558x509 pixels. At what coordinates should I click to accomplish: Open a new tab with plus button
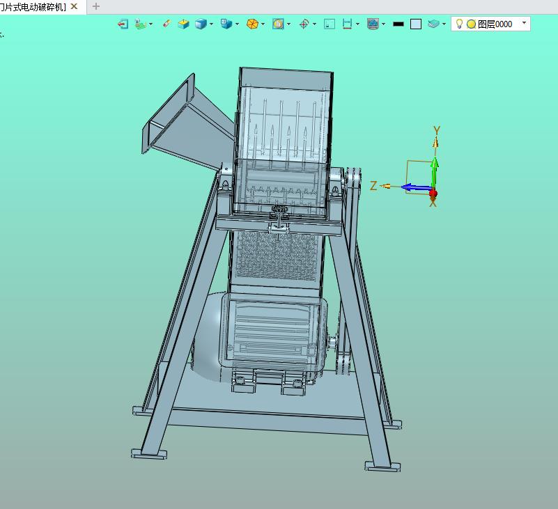[95, 6]
